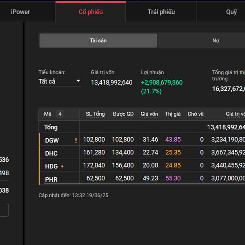Click HDG tradable quantity 156,400
Viewport: 245px width, 245px height.
click(x=123, y=165)
